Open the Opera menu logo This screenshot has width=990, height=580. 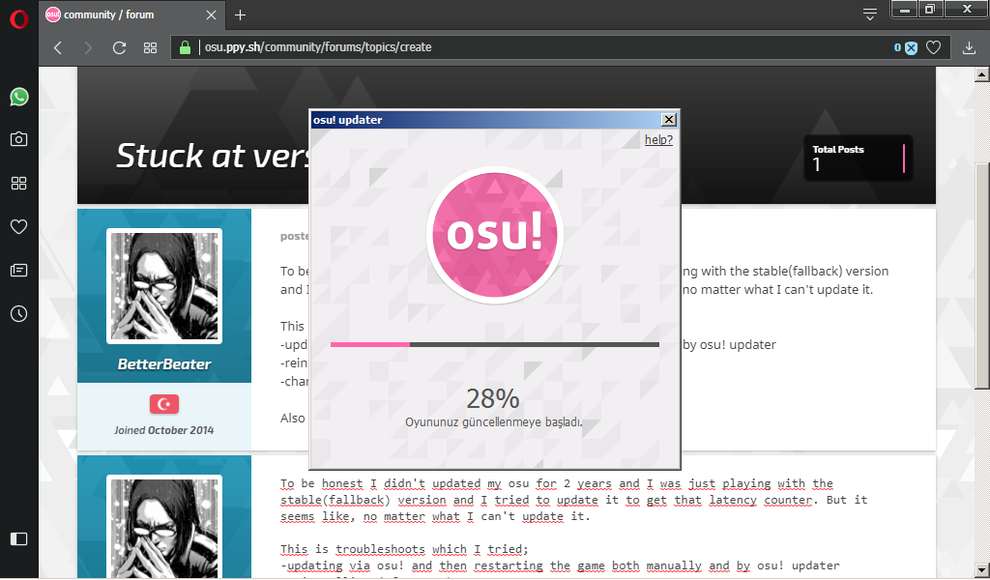click(x=19, y=19)
